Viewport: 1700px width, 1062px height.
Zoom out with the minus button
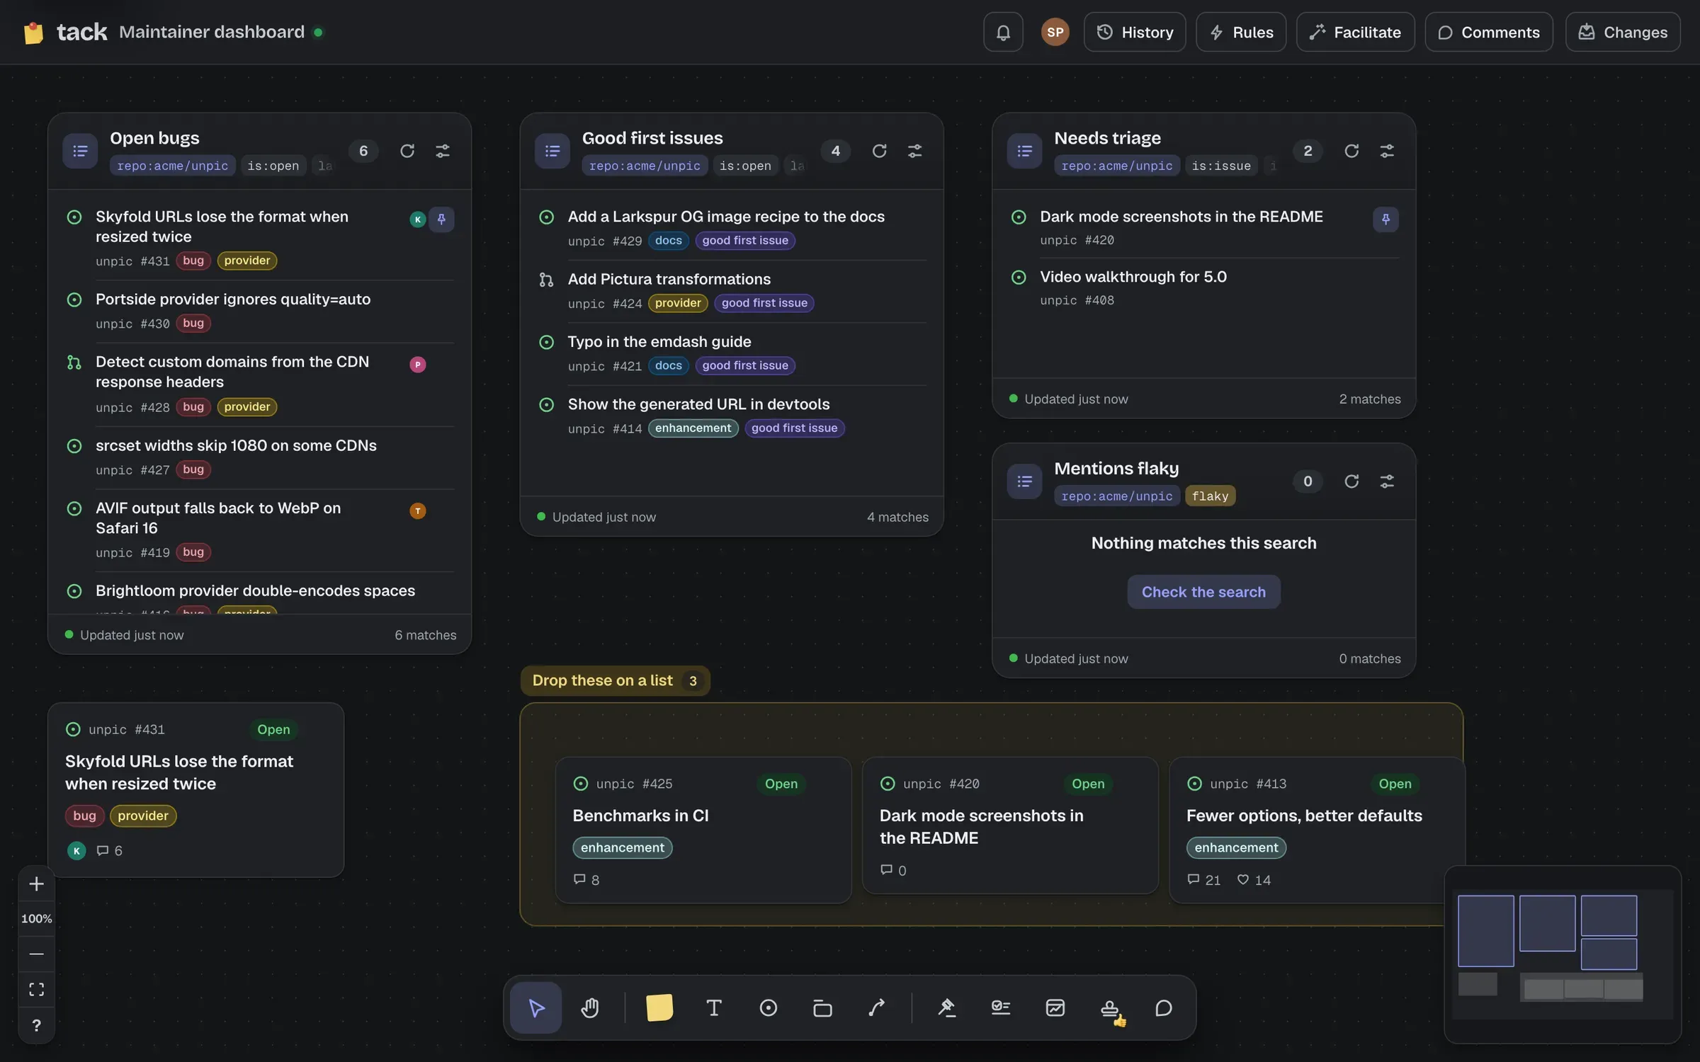(x=36, y=954)
